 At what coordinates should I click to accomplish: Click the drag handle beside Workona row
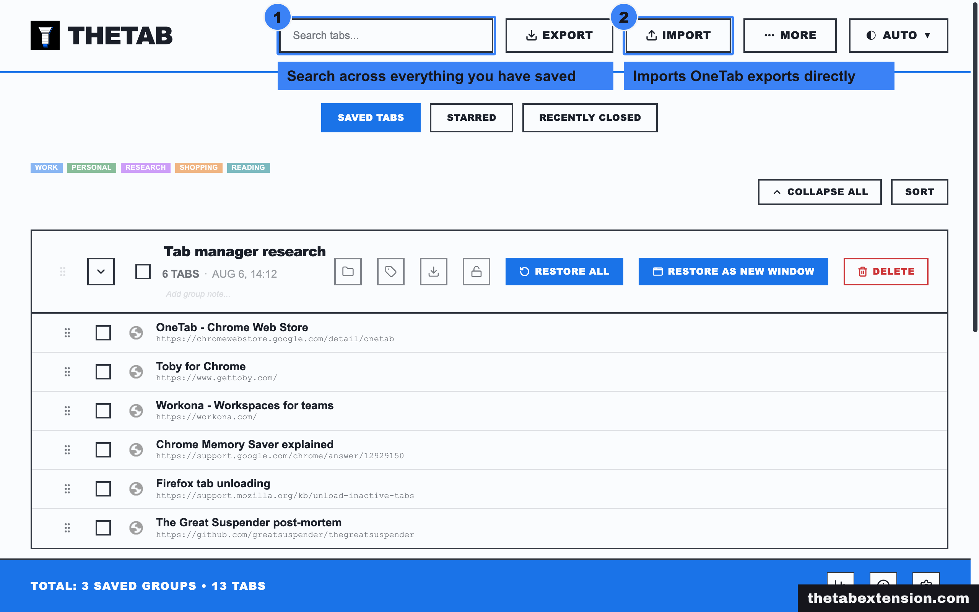coord(67,411)
